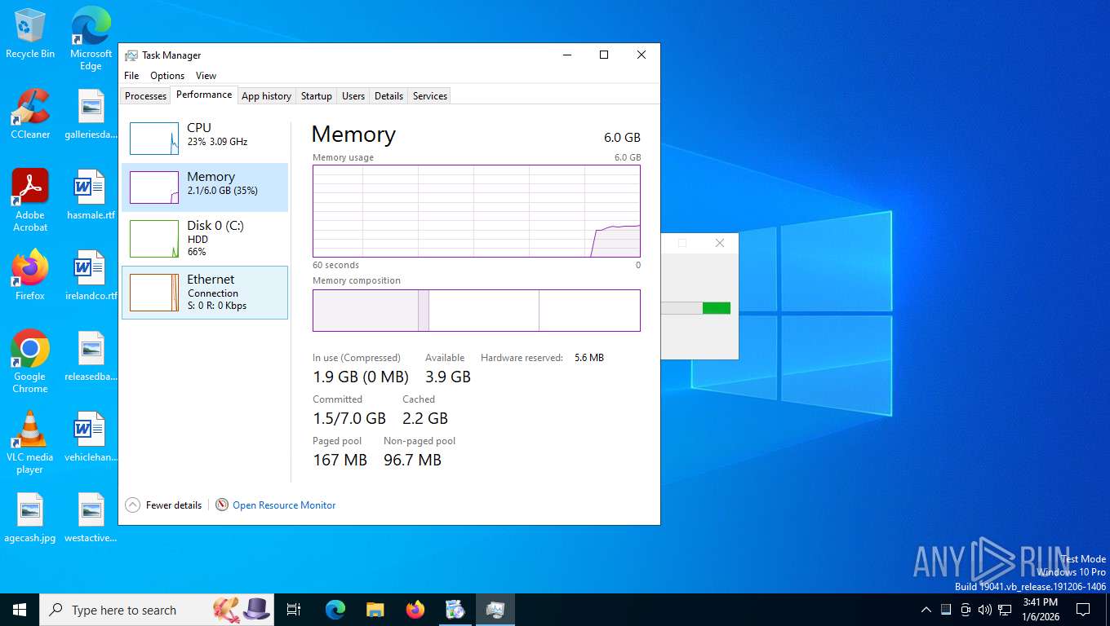Image resolution: width=1110 pixels, height=626 pixels.
Task: Switch to the Processes tab
Action: (x=146, y=96)
